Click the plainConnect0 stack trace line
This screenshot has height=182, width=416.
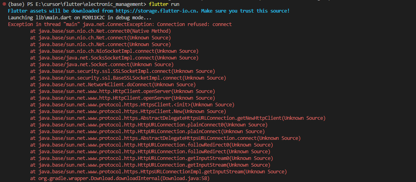(147, 124)
